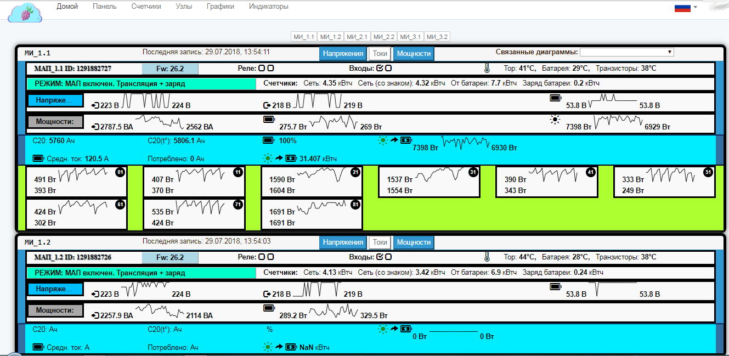Switch to the МИ_3.2 tab
729x356 pixels.
(x=437, y=37)
